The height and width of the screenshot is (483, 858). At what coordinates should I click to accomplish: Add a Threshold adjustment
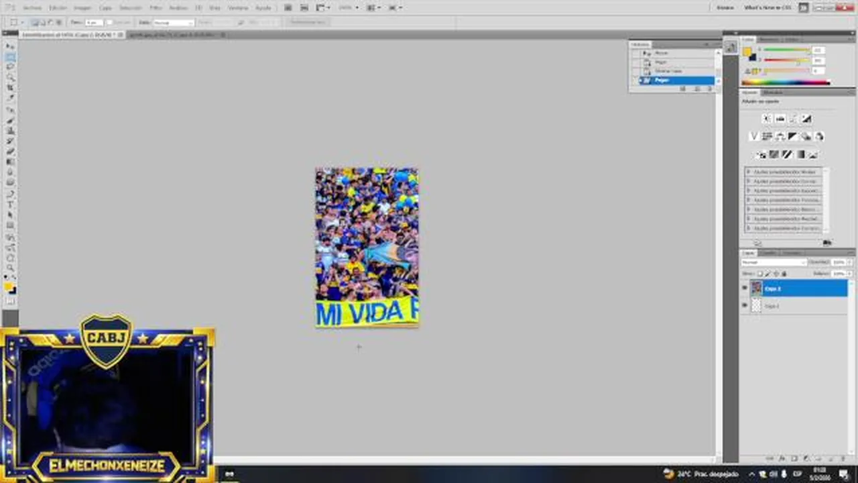tap(787, 154)
